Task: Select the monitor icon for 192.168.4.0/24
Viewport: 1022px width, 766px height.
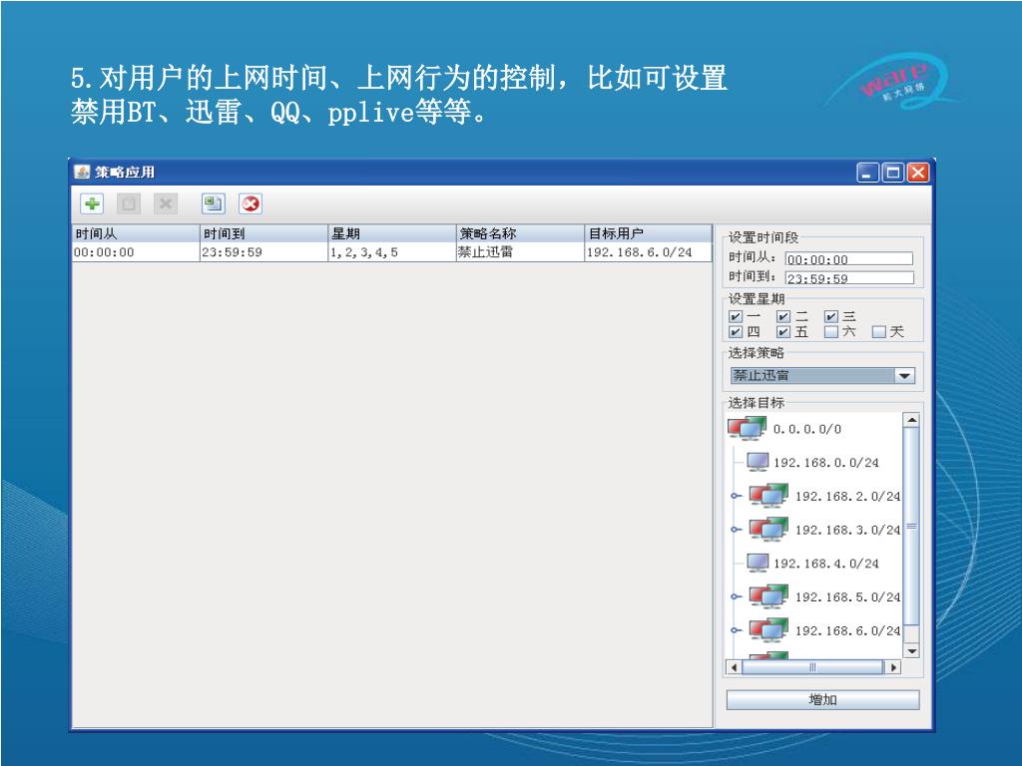Action: coord(758,563)
